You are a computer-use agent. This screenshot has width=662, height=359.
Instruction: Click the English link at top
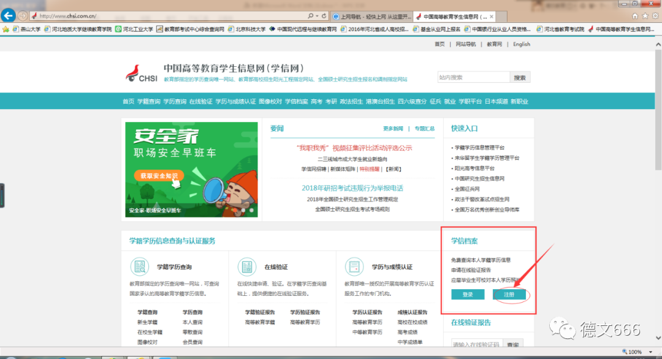click(522, 44)
